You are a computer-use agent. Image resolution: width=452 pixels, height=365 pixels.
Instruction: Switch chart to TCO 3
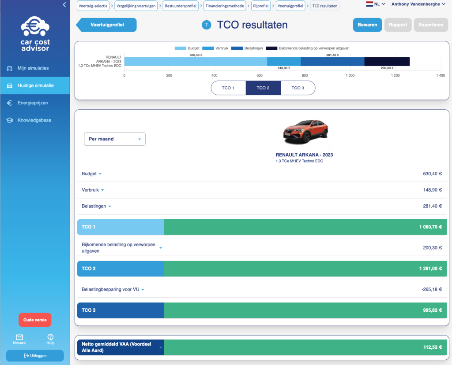pos(298,88)
